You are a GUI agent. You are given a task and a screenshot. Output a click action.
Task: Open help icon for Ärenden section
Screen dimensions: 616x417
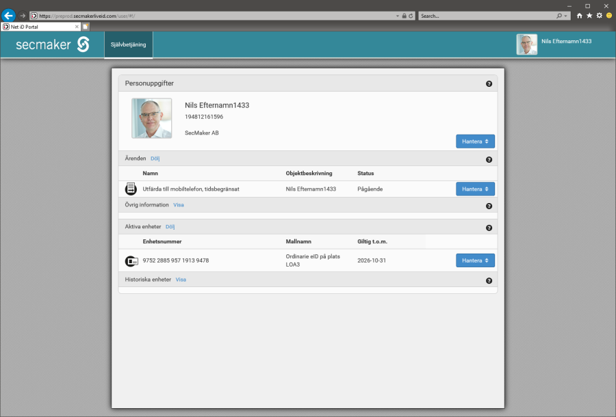coord(489,160)
